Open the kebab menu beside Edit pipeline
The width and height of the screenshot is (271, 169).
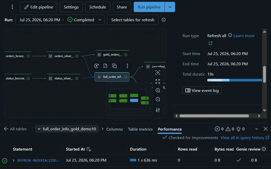click(x=12, y=7)
